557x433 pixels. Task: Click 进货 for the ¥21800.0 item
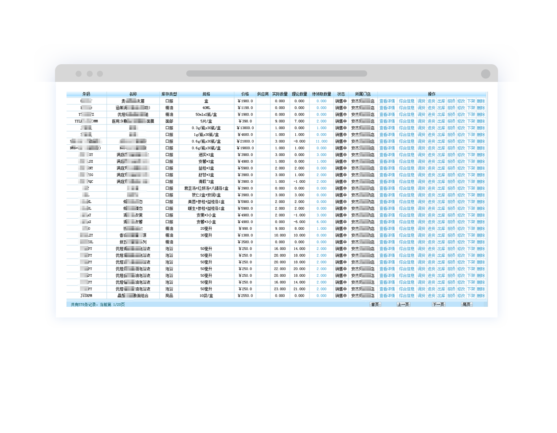click(431, 142)
